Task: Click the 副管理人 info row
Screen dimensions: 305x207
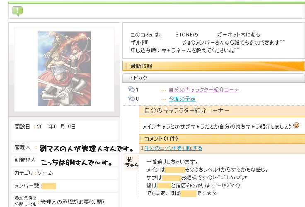Action: click(64, 160)
